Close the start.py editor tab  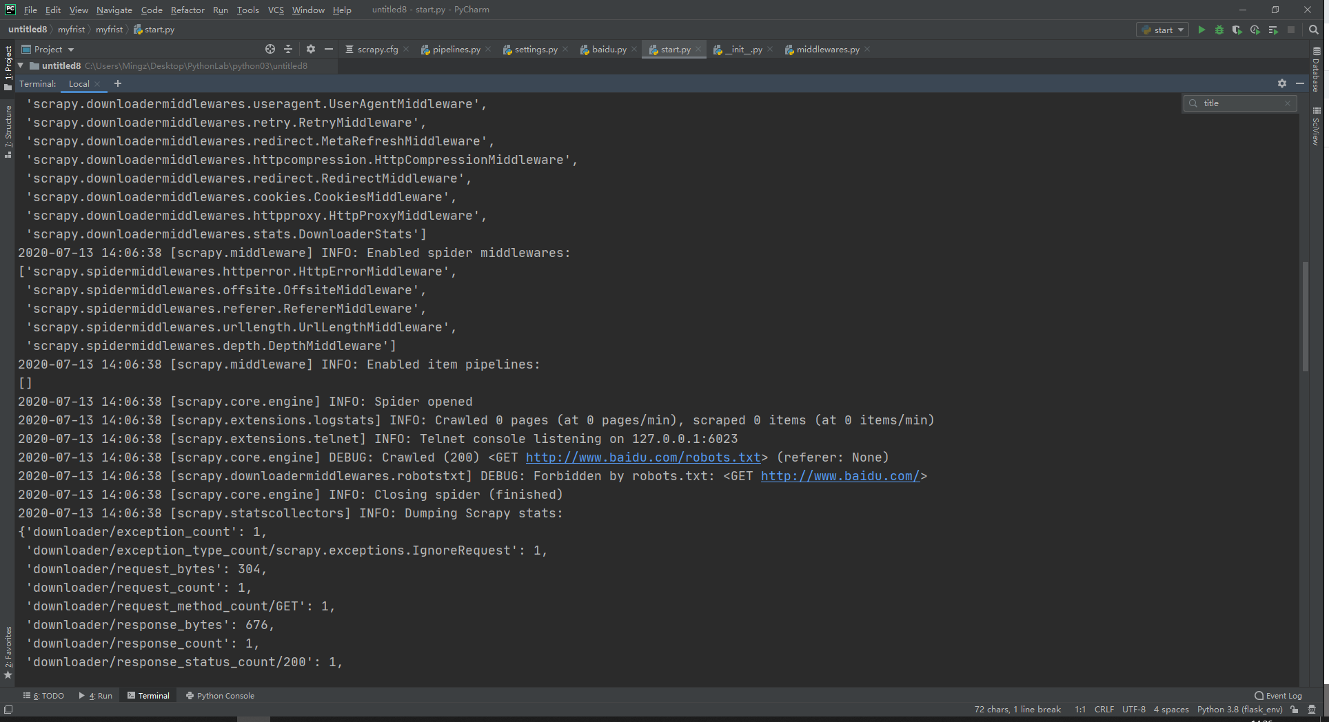click(x=698, y=49)
